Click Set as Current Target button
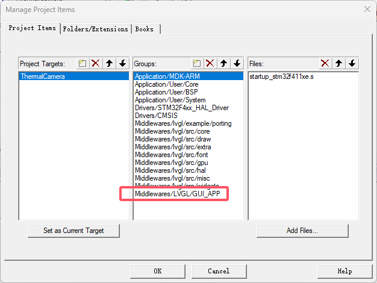The image size is (377, 283). 73,231
